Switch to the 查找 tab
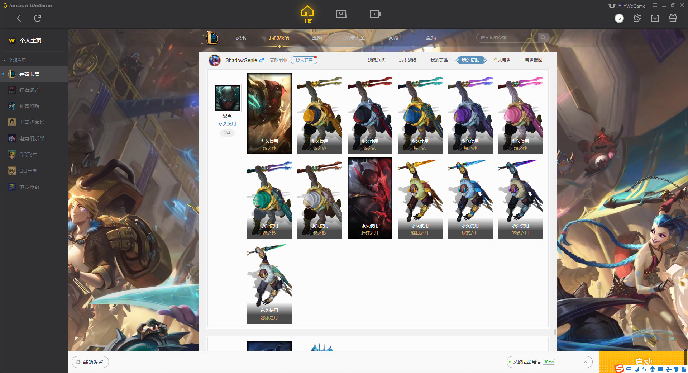This screenshot has width=688, height=373. pyautogui.click(x=431, y=38)
